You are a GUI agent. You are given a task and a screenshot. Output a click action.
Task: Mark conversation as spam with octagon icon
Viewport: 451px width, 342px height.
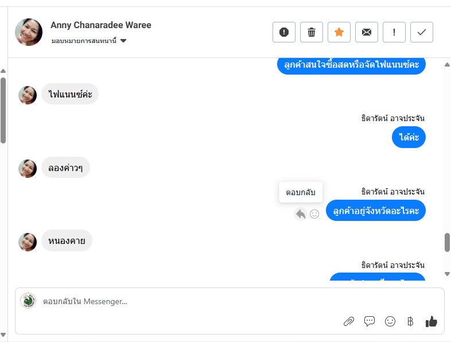click(x=283, y=32)
